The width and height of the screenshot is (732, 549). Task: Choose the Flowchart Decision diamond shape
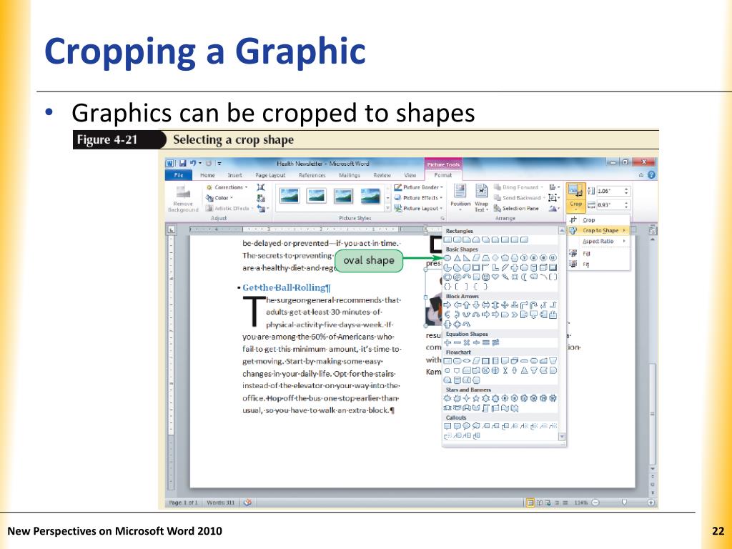[x=467, y=361]
